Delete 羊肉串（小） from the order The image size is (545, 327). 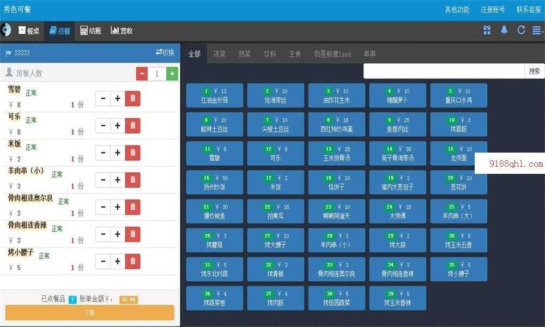click(x=132, y=180)
